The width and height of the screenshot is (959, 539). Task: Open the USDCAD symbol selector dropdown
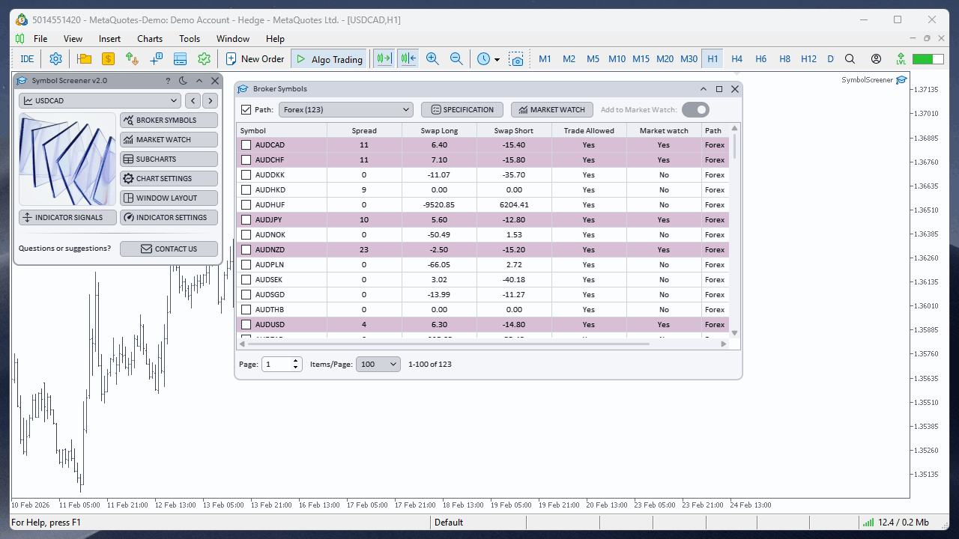tap(100, 100)
